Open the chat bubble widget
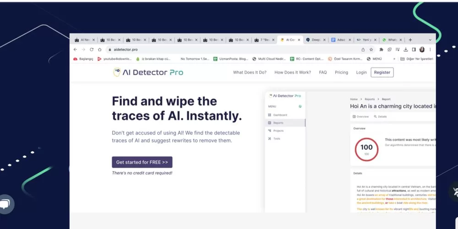Screen dimensions: 458x229 pos(5,204)
